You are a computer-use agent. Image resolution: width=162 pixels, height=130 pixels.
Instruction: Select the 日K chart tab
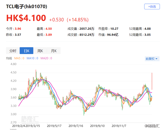pyautogui.click(x=26, y=51)
